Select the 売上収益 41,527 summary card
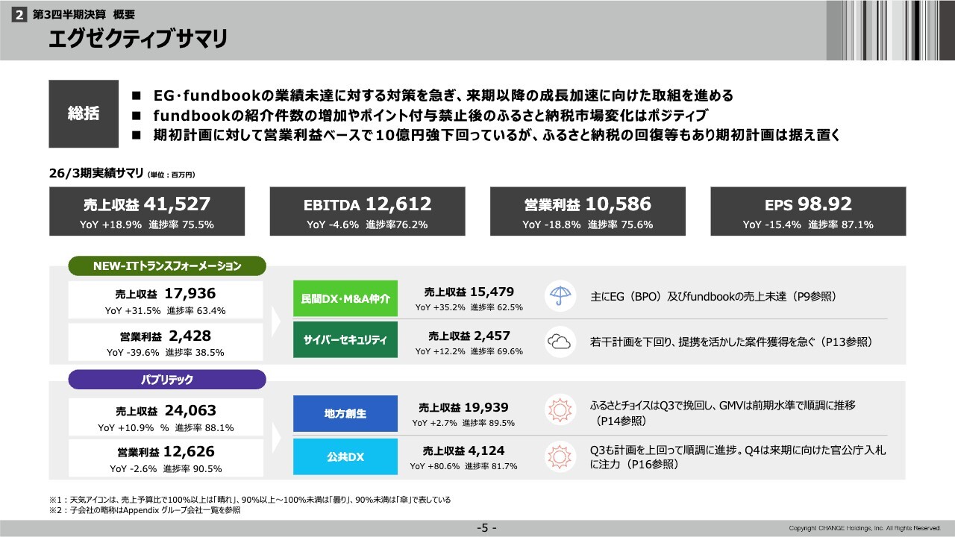The width and height of the screenshot is (955, 537). click(x=147, y=211)
